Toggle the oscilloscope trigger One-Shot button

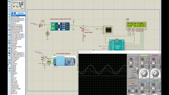[137, 71]
